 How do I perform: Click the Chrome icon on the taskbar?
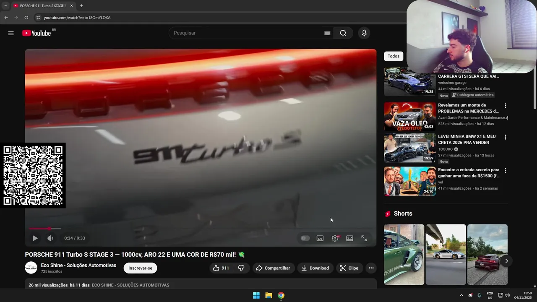coord(281,295)
